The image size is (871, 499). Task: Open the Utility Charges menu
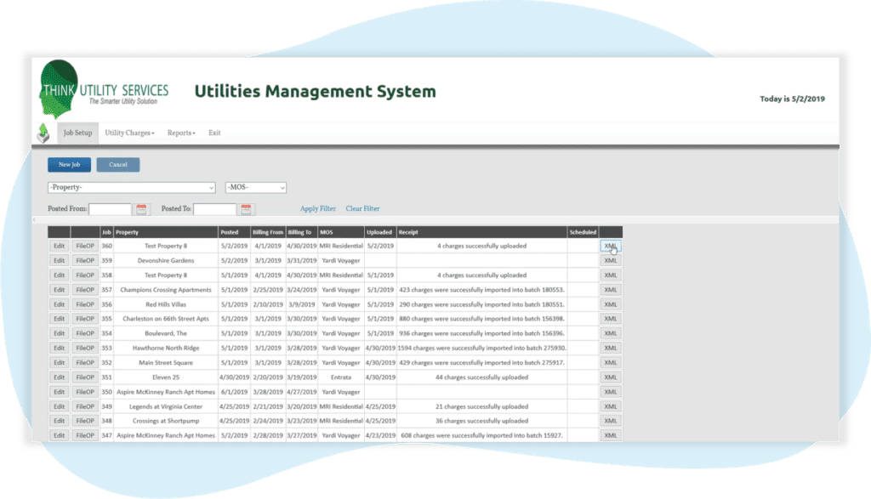coord(129,133)
